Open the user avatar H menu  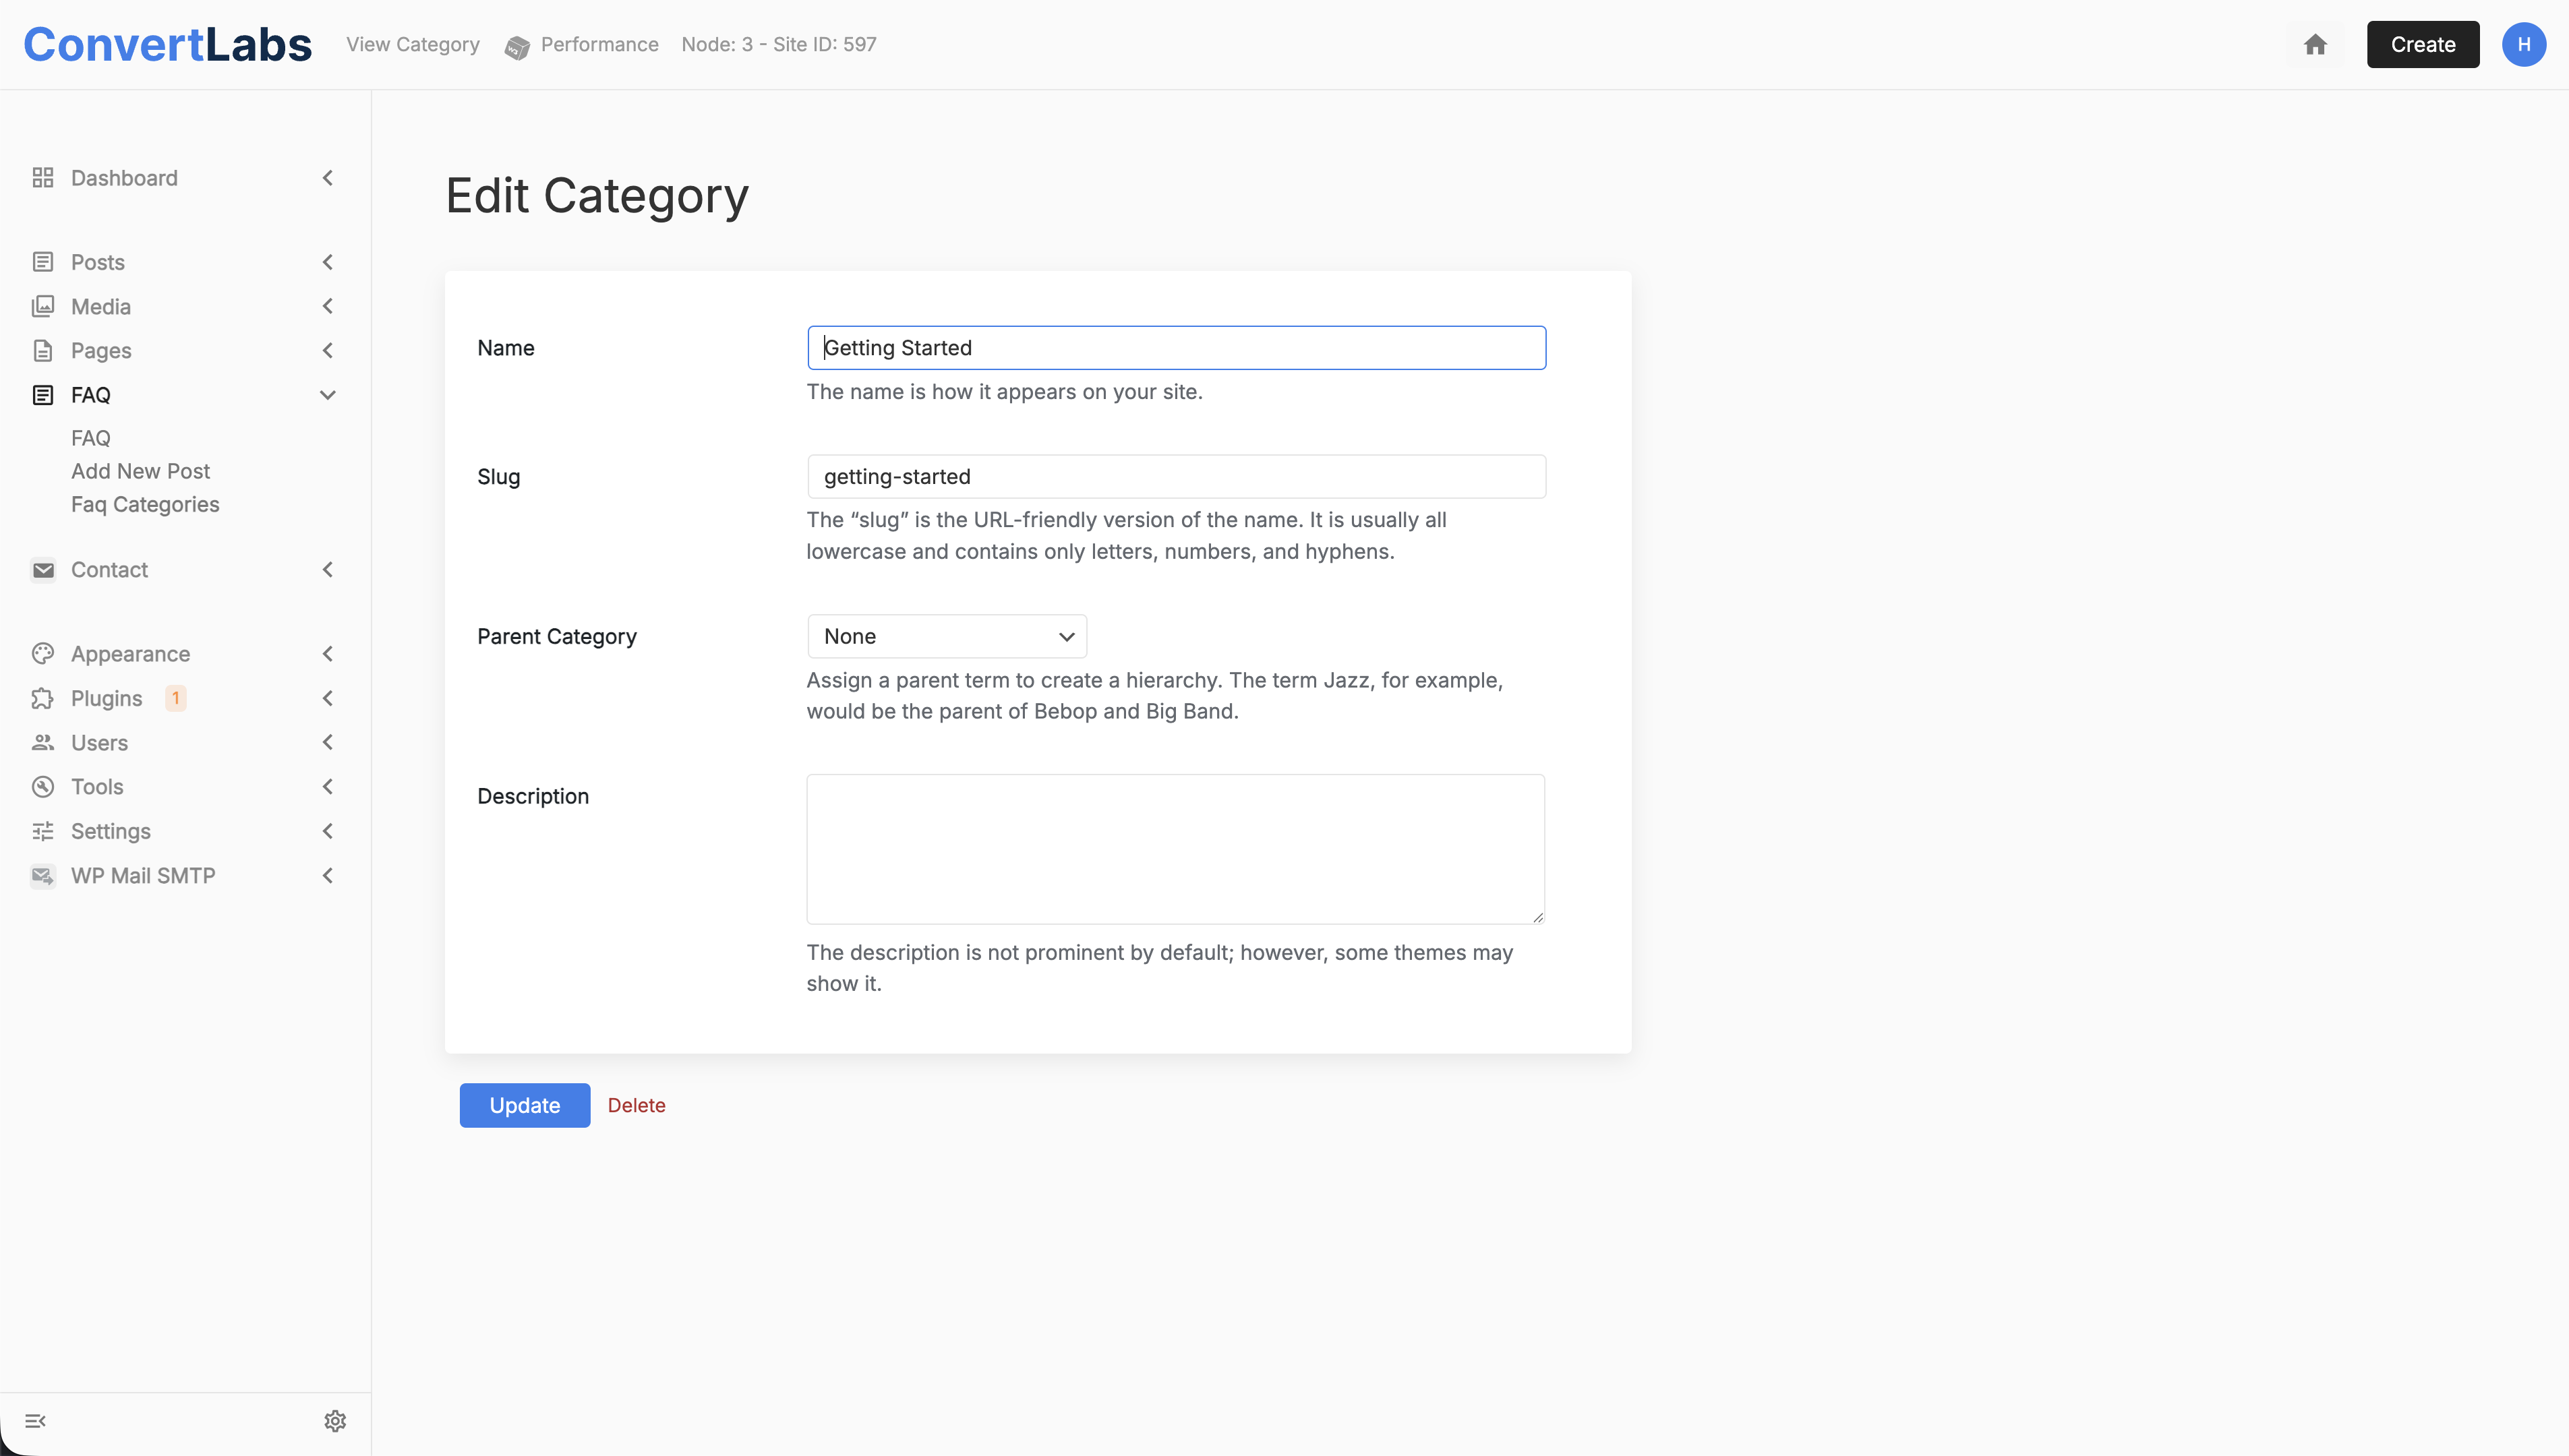tap(2523, 44)
